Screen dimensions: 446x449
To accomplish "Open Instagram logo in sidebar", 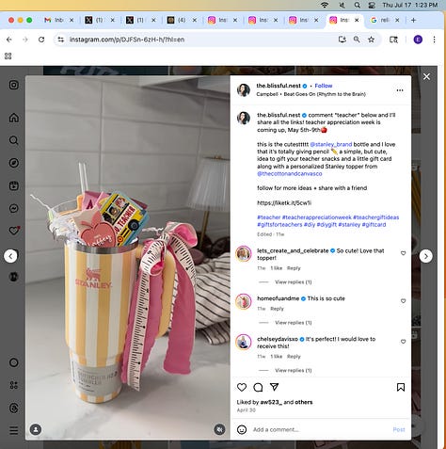I will click(14, 85).
